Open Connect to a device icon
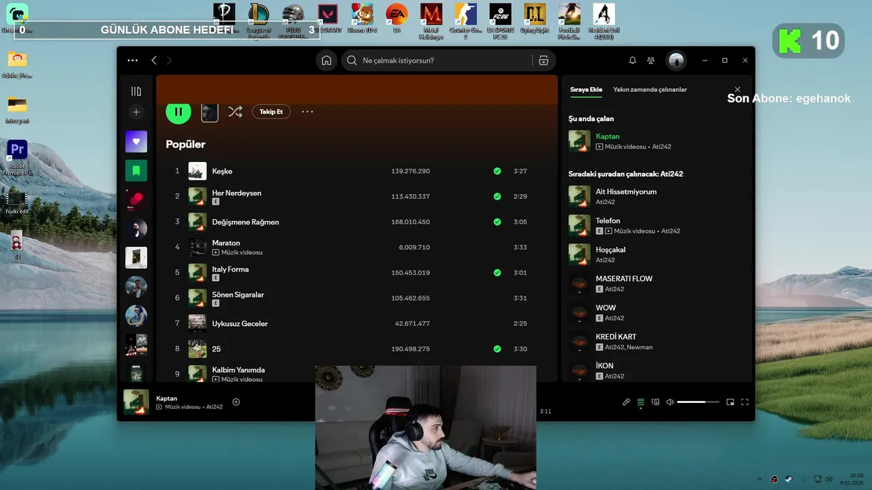Image resolution: width=872 pixels, height=490 pixels. point(655,402)
